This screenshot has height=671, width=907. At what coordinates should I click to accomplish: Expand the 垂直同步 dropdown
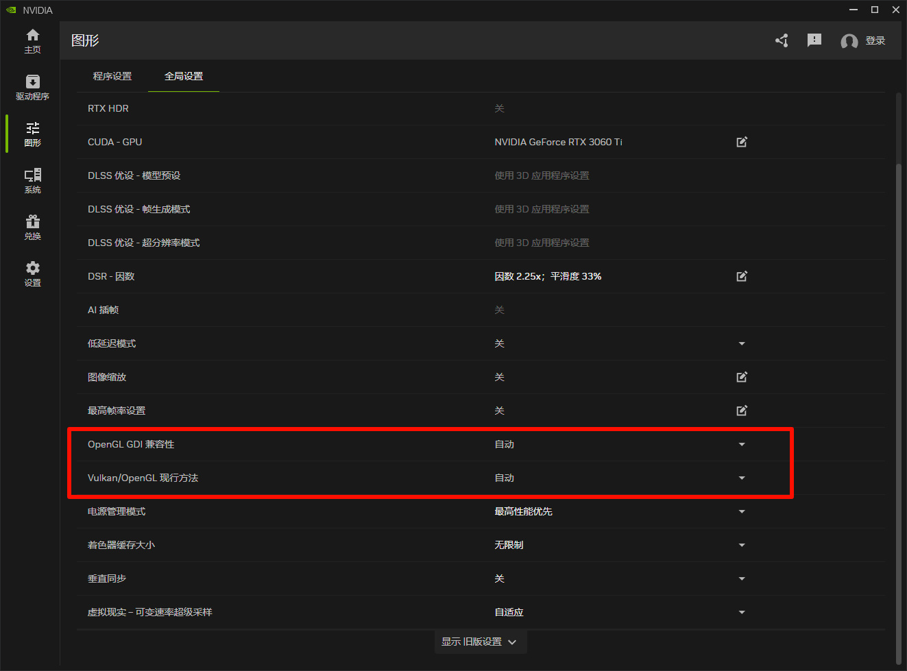click(742, 578)
